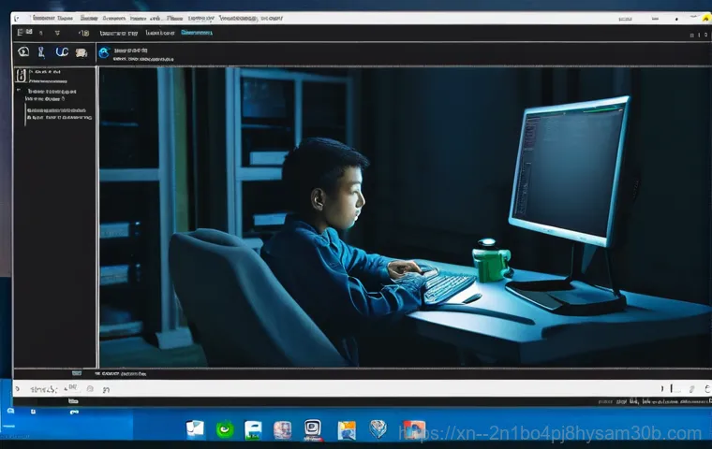Click the round gray icon in the white bottom bar
Image resolution: width=712 pixels, height=449 pixels.
[90, 389]
